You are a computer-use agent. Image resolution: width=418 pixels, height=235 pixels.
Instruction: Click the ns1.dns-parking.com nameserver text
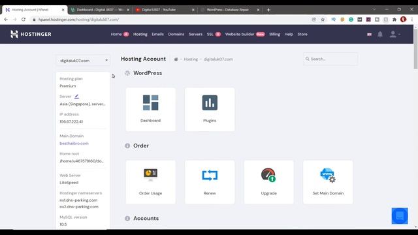(78, 200)
